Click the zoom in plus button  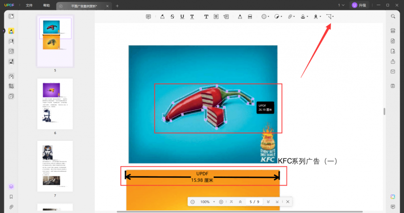[221, 202]
